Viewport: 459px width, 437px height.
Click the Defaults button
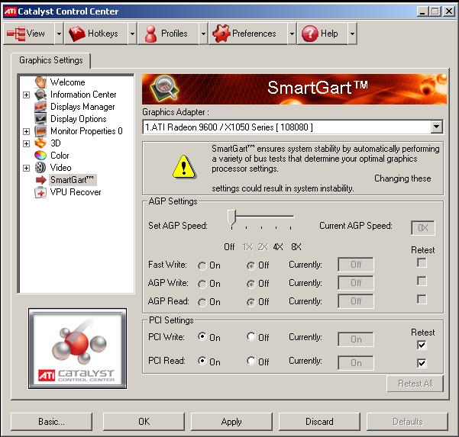[x=408, y=422]
